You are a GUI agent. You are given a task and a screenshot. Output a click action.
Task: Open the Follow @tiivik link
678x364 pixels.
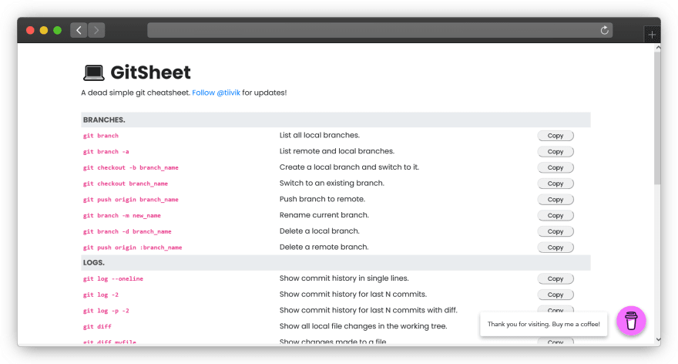[216, 93]
